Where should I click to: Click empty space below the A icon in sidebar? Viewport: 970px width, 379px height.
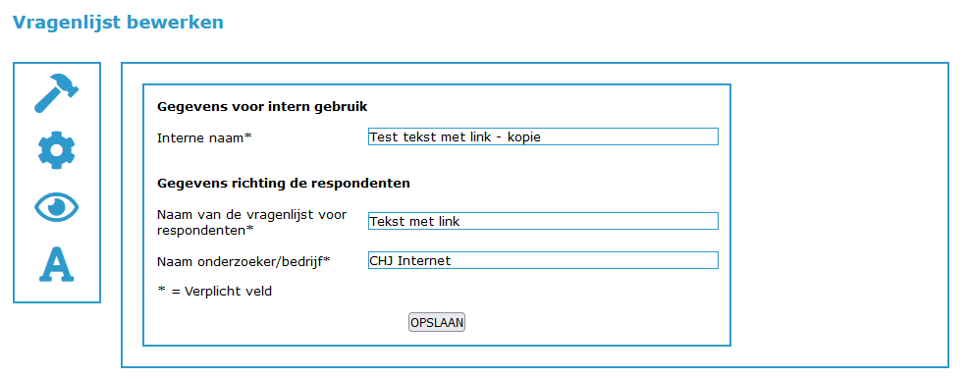[x=56, y=293]
